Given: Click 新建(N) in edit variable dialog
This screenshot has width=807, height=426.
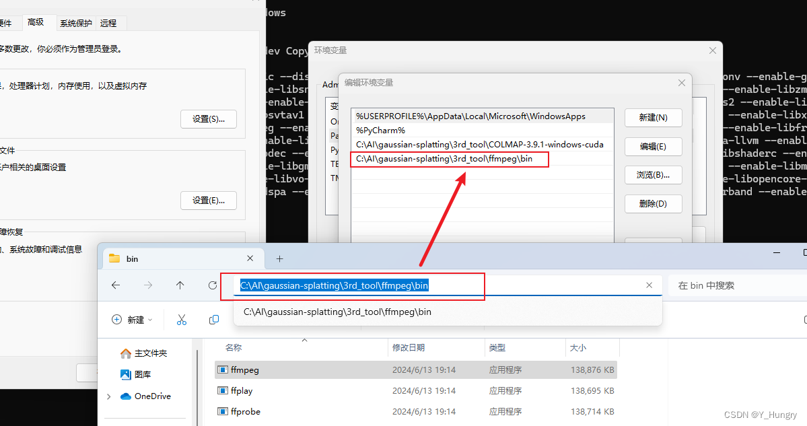Looking at the screenshot, I should (653, 118).
